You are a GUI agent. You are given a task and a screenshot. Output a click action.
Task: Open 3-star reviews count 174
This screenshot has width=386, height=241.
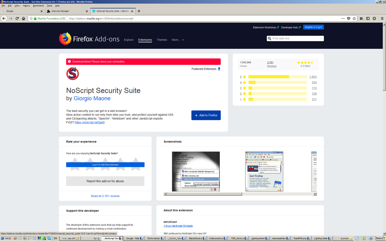point(314,88)
